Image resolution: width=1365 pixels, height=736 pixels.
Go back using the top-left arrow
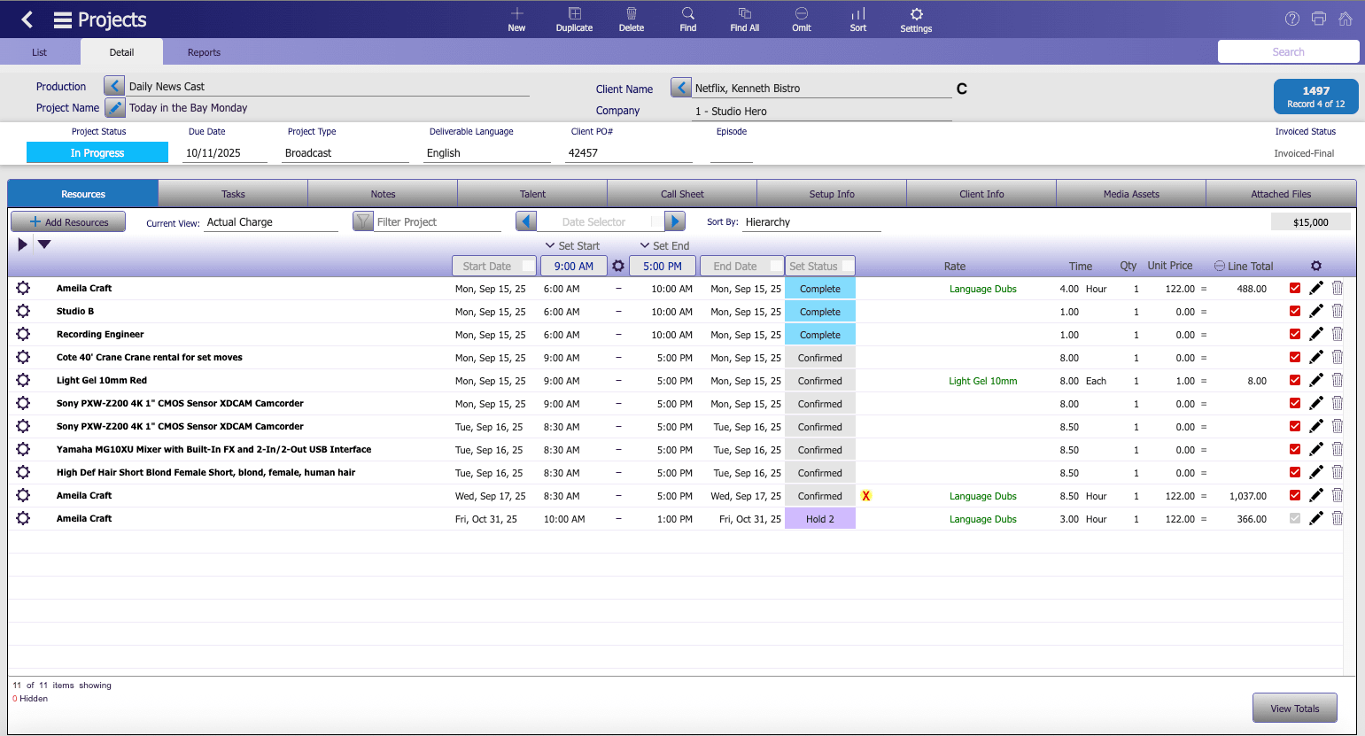pos(27,19)
